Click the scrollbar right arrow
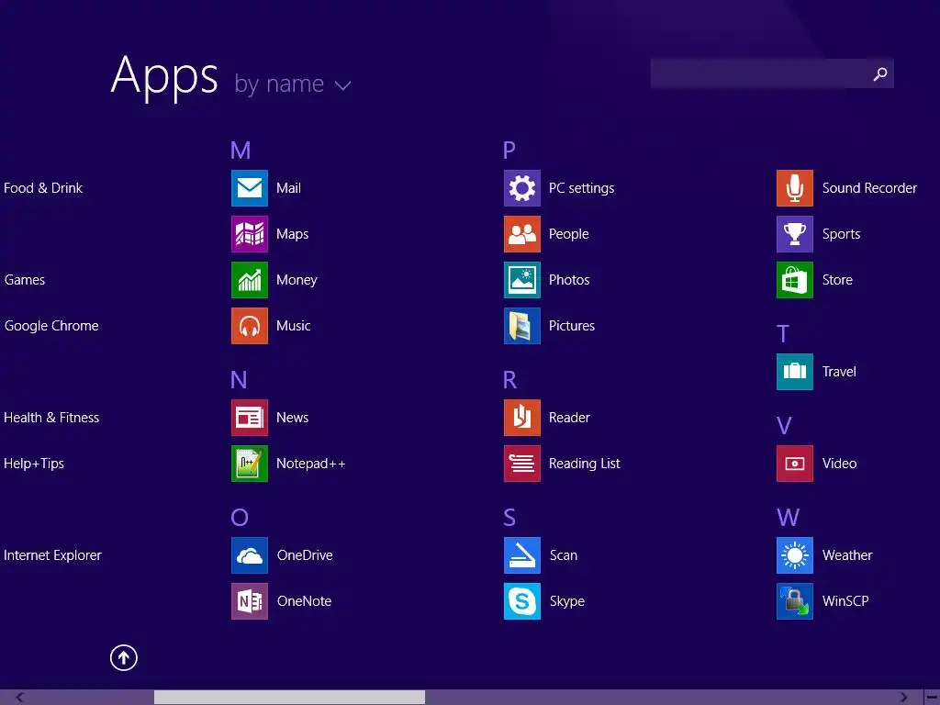 point(903,698)
